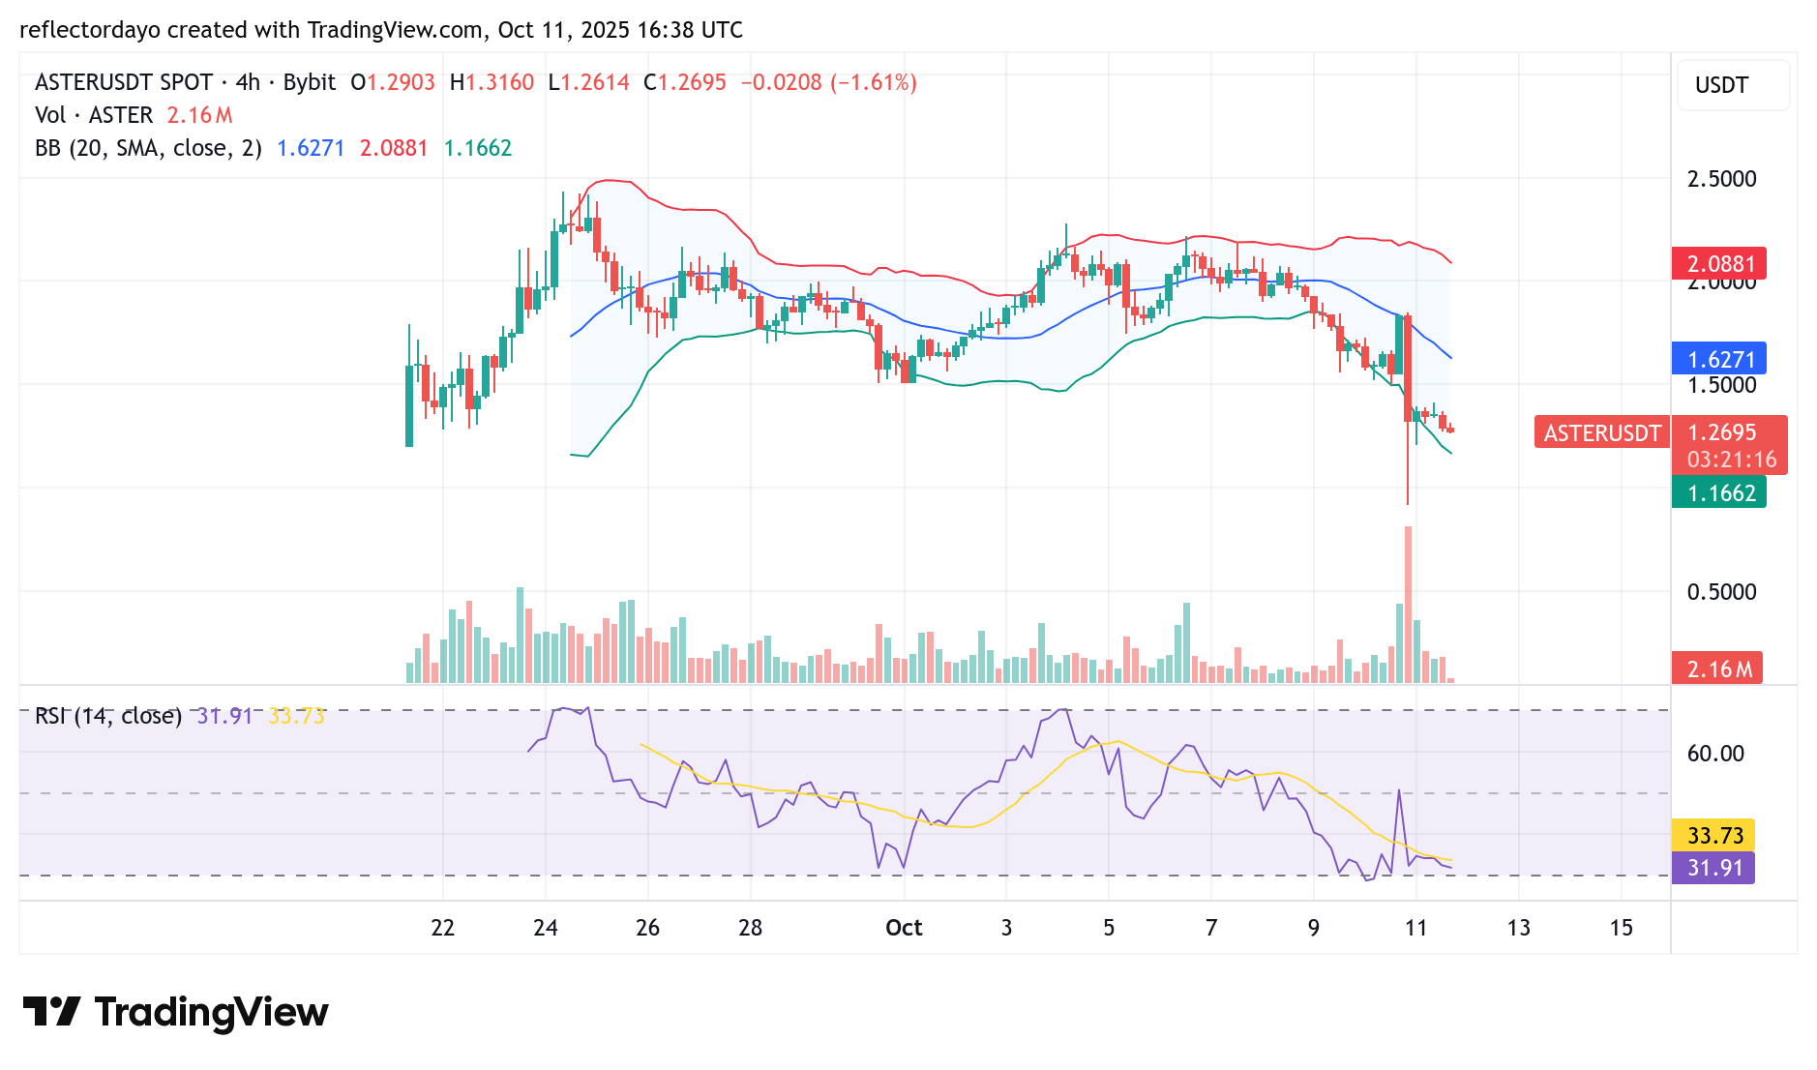1817x1070 pixels.
Task: Click the date label 11 on time axis
Action: [1416, 928]
